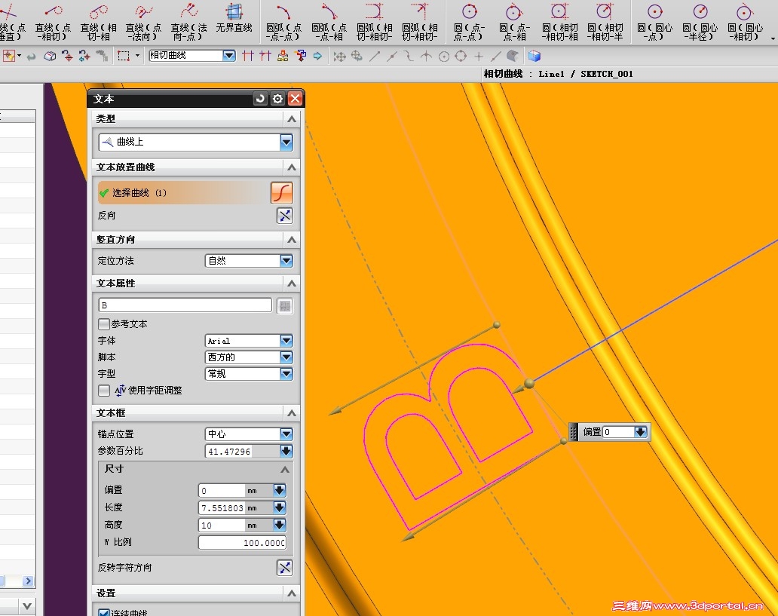The height and width of the screenshot is (616, 778).
Task: Collapse the 文本框 section
Action: click(292, 413)
